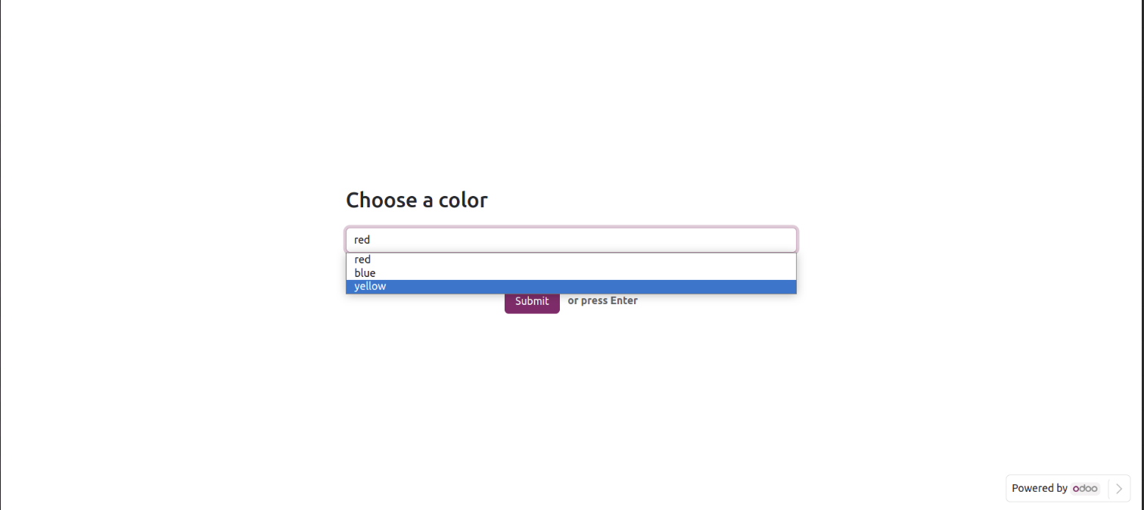Screen dimensions: 1144x510
Task: Click the purple-and-grey odoo brand icon
Action: coord(1085,489)
